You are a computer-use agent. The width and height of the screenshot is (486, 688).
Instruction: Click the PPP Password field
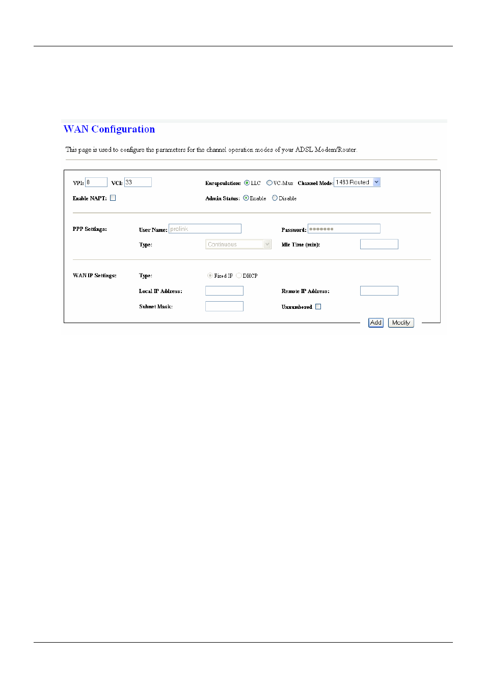click(x=344, y=229)
